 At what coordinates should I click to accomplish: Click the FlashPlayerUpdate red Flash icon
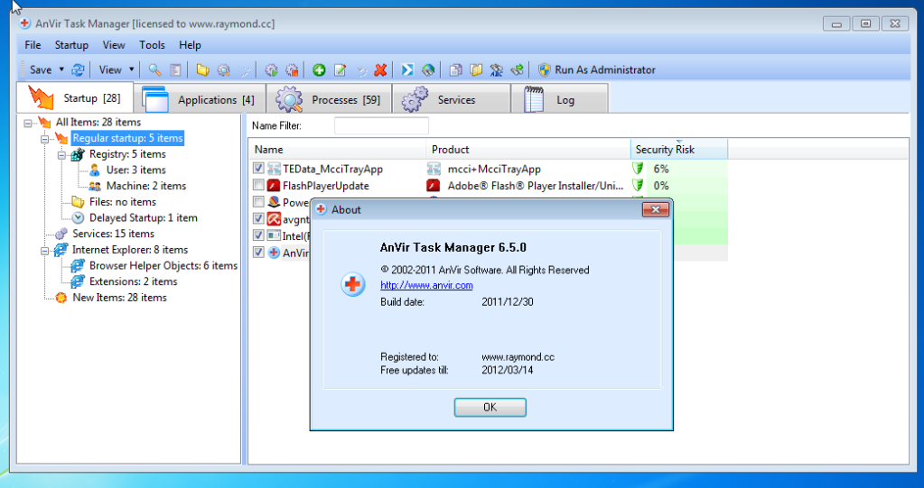(x=273, y=186)
